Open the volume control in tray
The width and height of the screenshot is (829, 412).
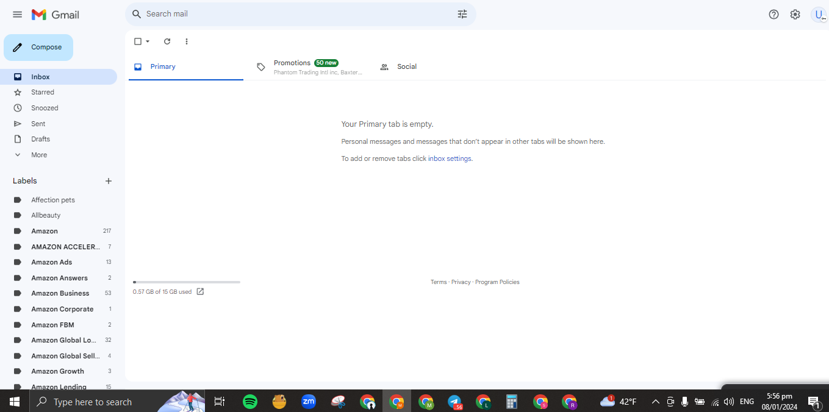[728, 402]
